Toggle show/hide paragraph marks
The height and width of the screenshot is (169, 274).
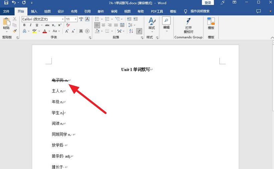click(139, 31)
